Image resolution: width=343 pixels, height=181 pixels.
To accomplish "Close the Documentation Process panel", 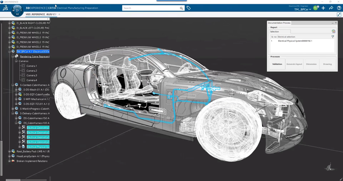I will click(x=336, y=23).
